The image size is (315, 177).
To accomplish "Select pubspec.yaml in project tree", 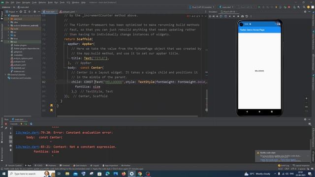I will click(x=18, y=65).
